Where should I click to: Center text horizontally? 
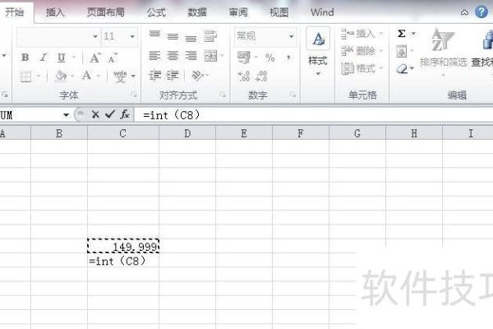pos(173,56)
